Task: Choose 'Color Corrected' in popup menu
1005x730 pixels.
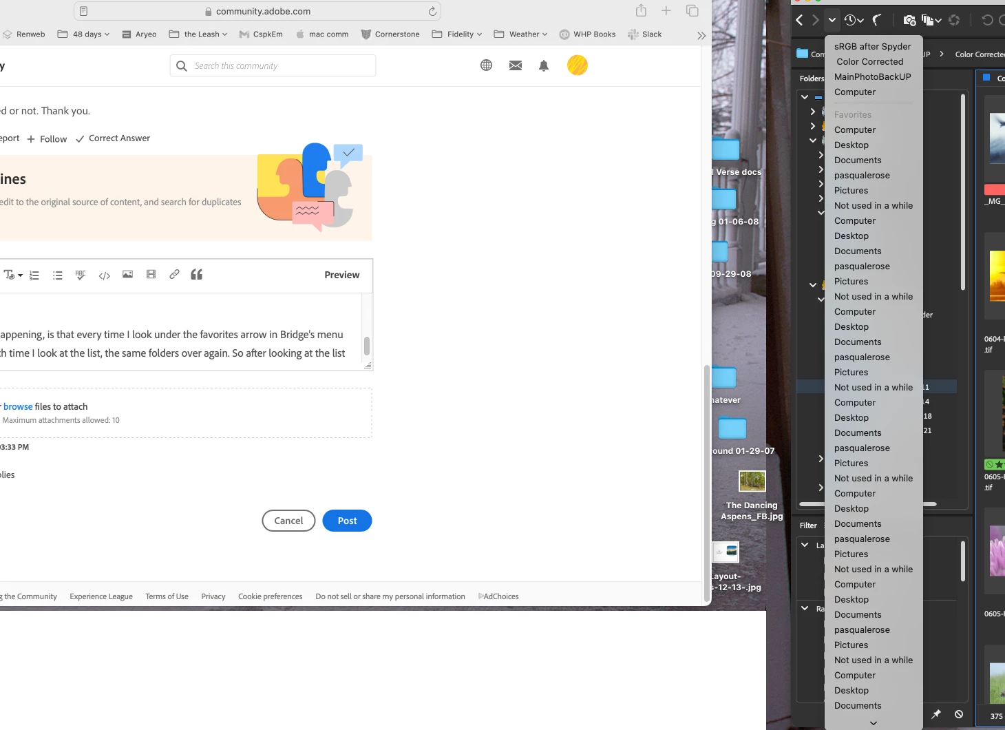Action: [870, 61]
